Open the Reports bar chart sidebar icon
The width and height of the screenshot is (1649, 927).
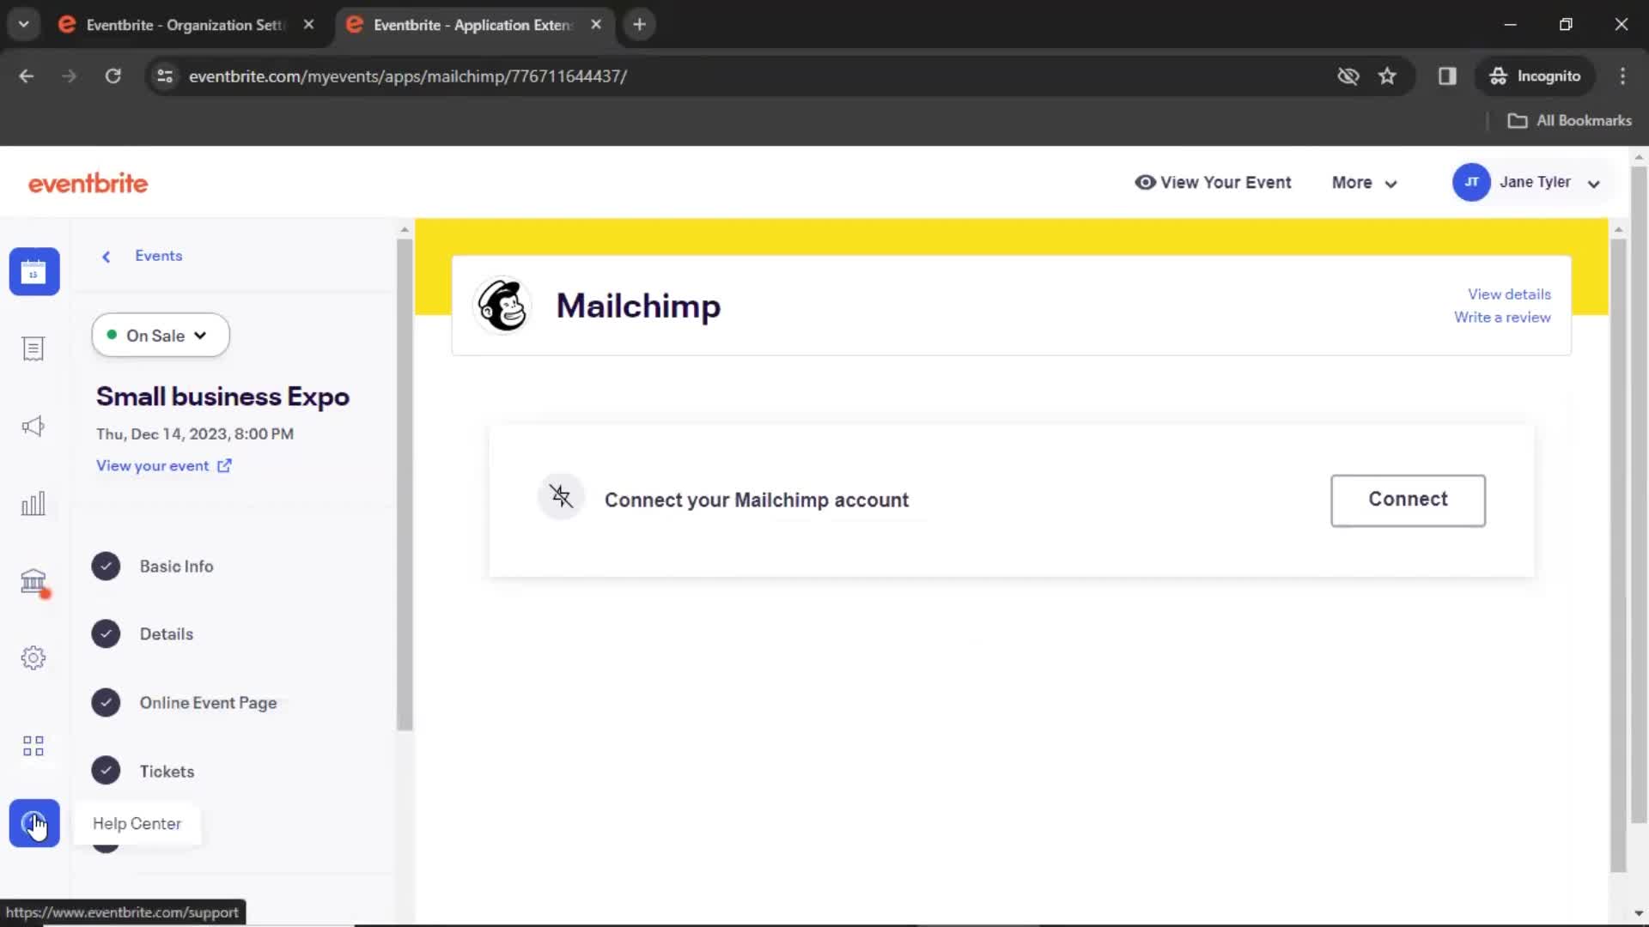point(33,504)
